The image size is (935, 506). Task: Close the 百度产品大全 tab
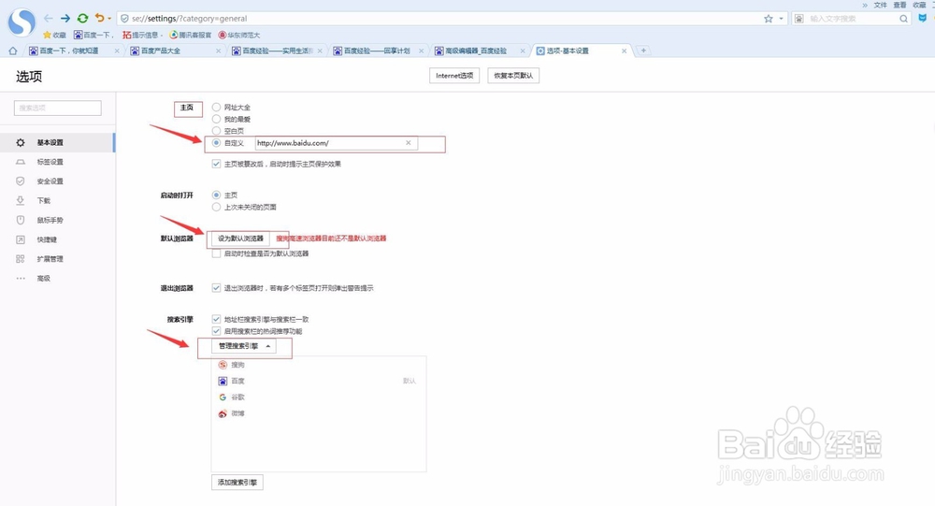click(x=218, y=51)
